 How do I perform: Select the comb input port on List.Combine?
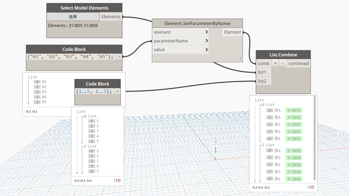coord(264,63)
